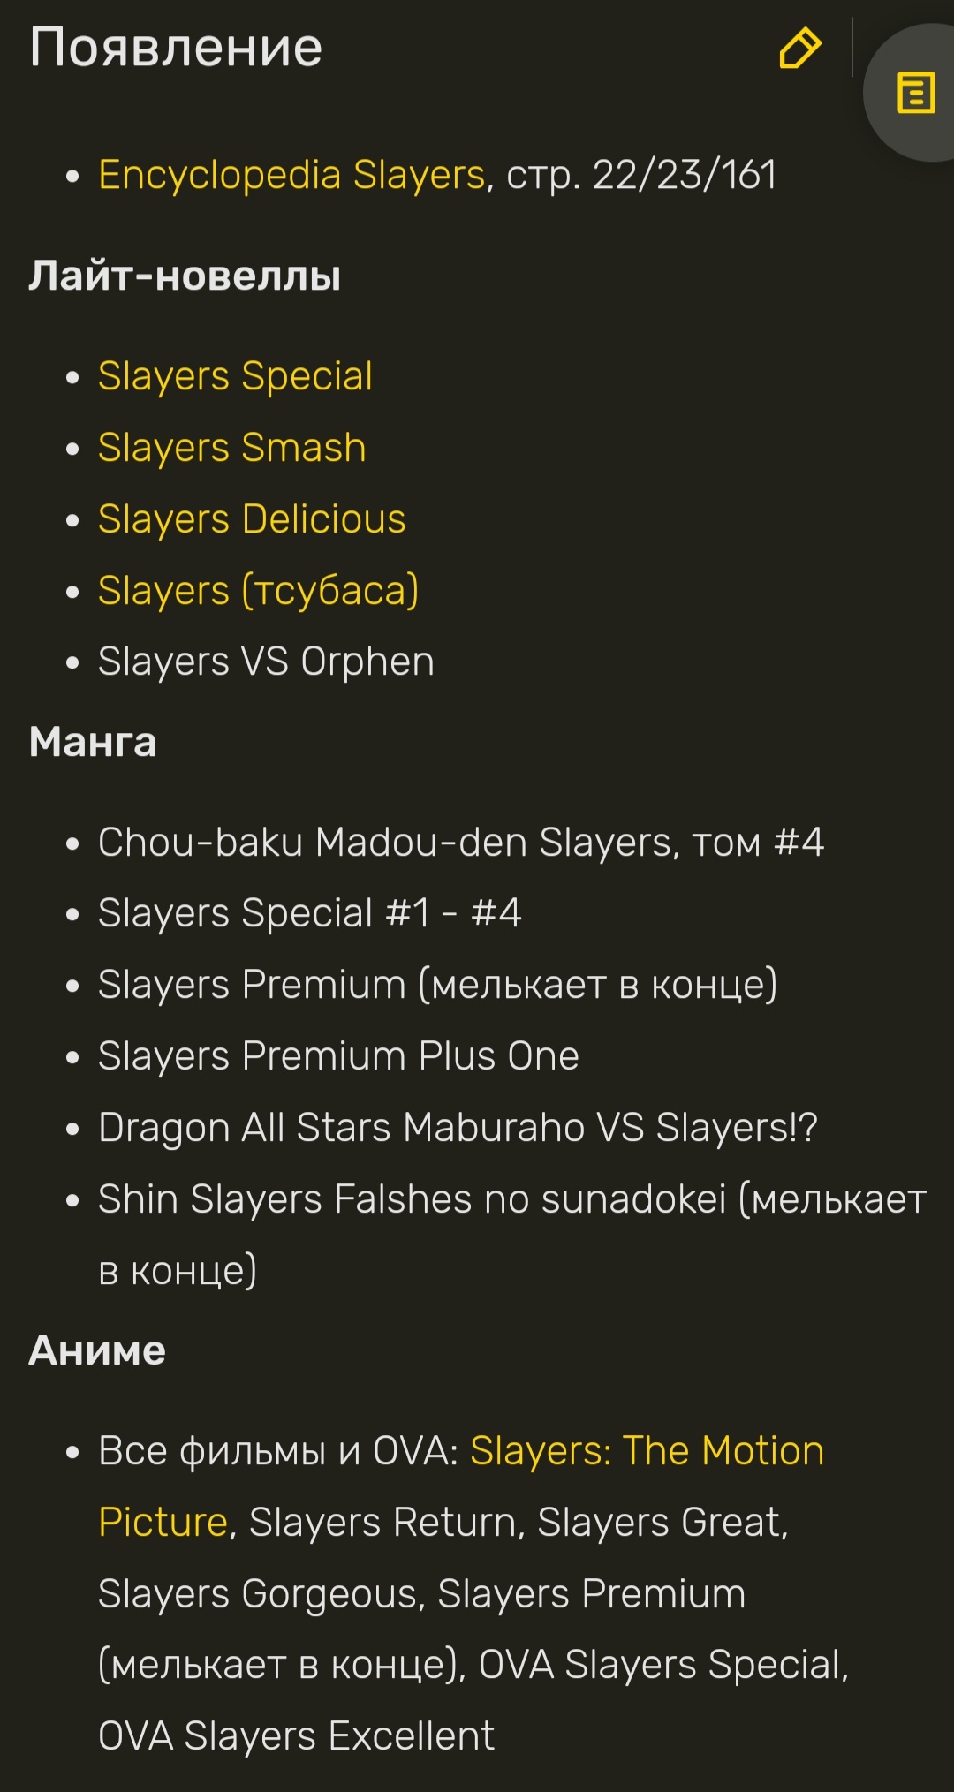This screenshot has width=954, height=1792.
Task: Open the Slayers (тсубаса) link
Action: [259, 591]
